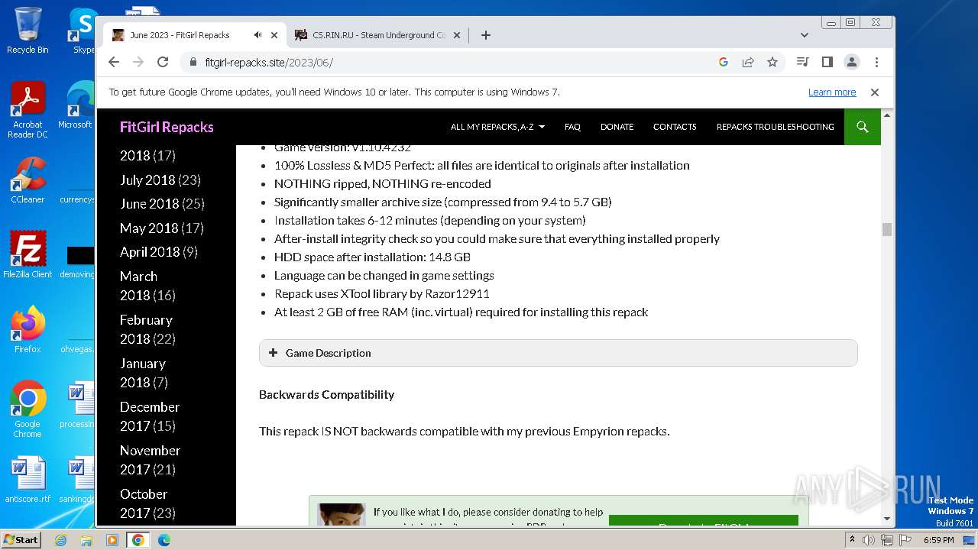Click the taskbar clock 6:59 PM
Viewport: 978px width, 550px height.
click(x=938, y=540)
